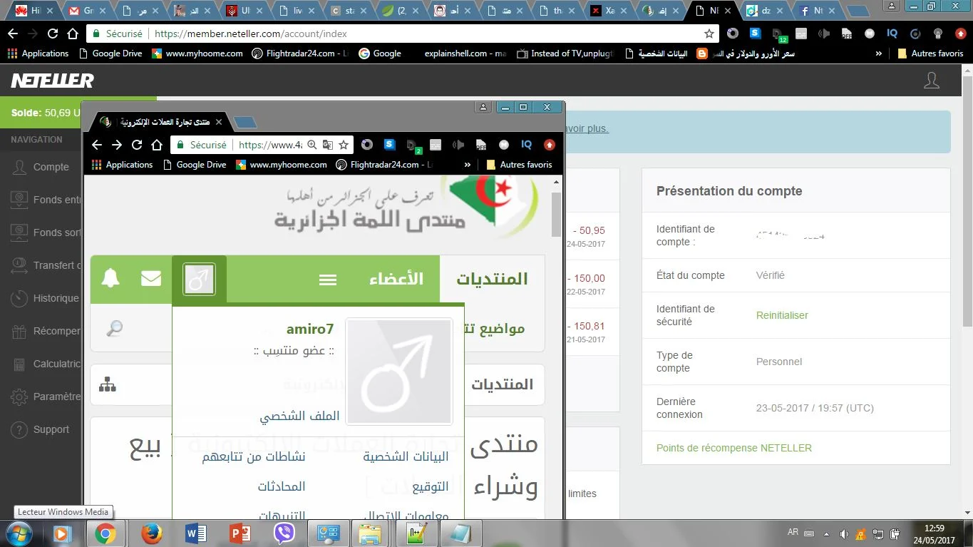
Task: Bookmark the NETELLER page with star icon
Action: pos(709,34)
